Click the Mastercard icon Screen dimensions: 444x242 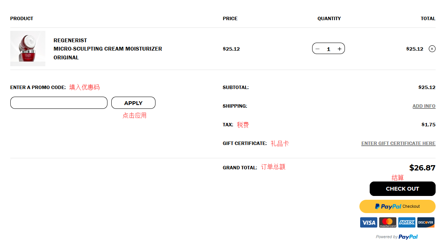tap(388, 223)
